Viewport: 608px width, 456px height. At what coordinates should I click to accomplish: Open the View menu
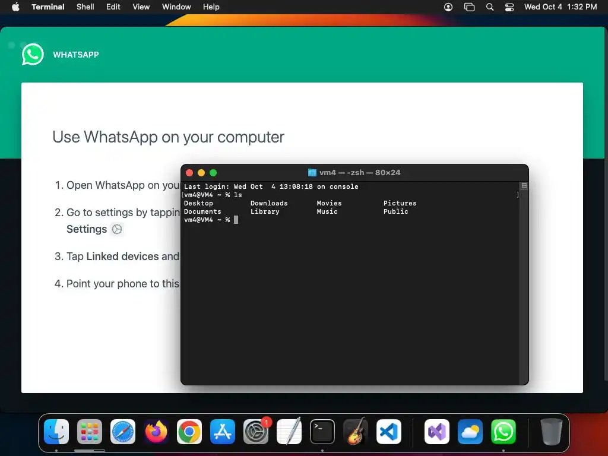coord(141,7)
